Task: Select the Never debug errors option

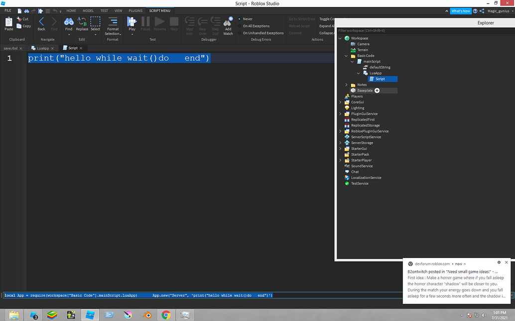Action: 248,19
